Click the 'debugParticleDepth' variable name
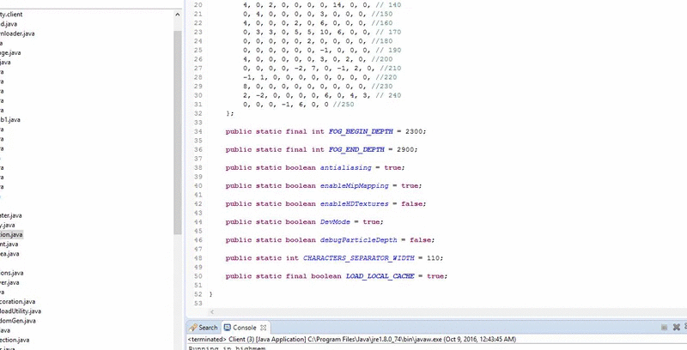Screen dimensions: 687x350 (358, 239)
